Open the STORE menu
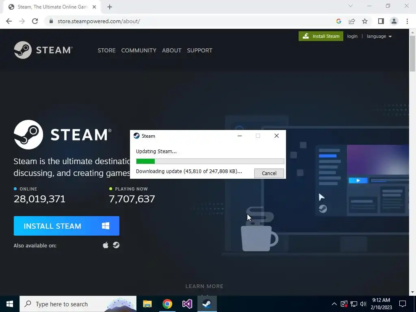 [106, 50]
